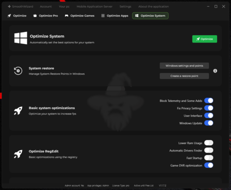Open the Account menu
The image size is (231, 190).
[x=46, y=7]
